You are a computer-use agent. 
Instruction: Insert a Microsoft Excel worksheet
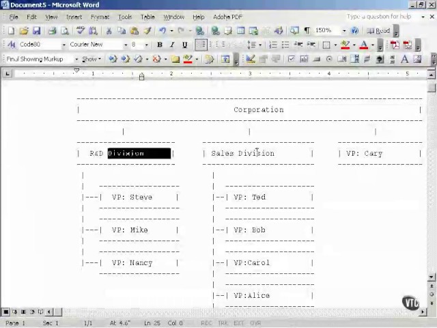click(x=253, y=31)
